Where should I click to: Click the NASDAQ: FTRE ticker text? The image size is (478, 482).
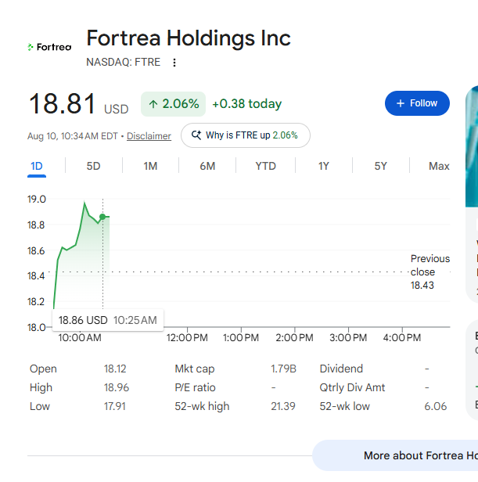click(x=124, y=62)
